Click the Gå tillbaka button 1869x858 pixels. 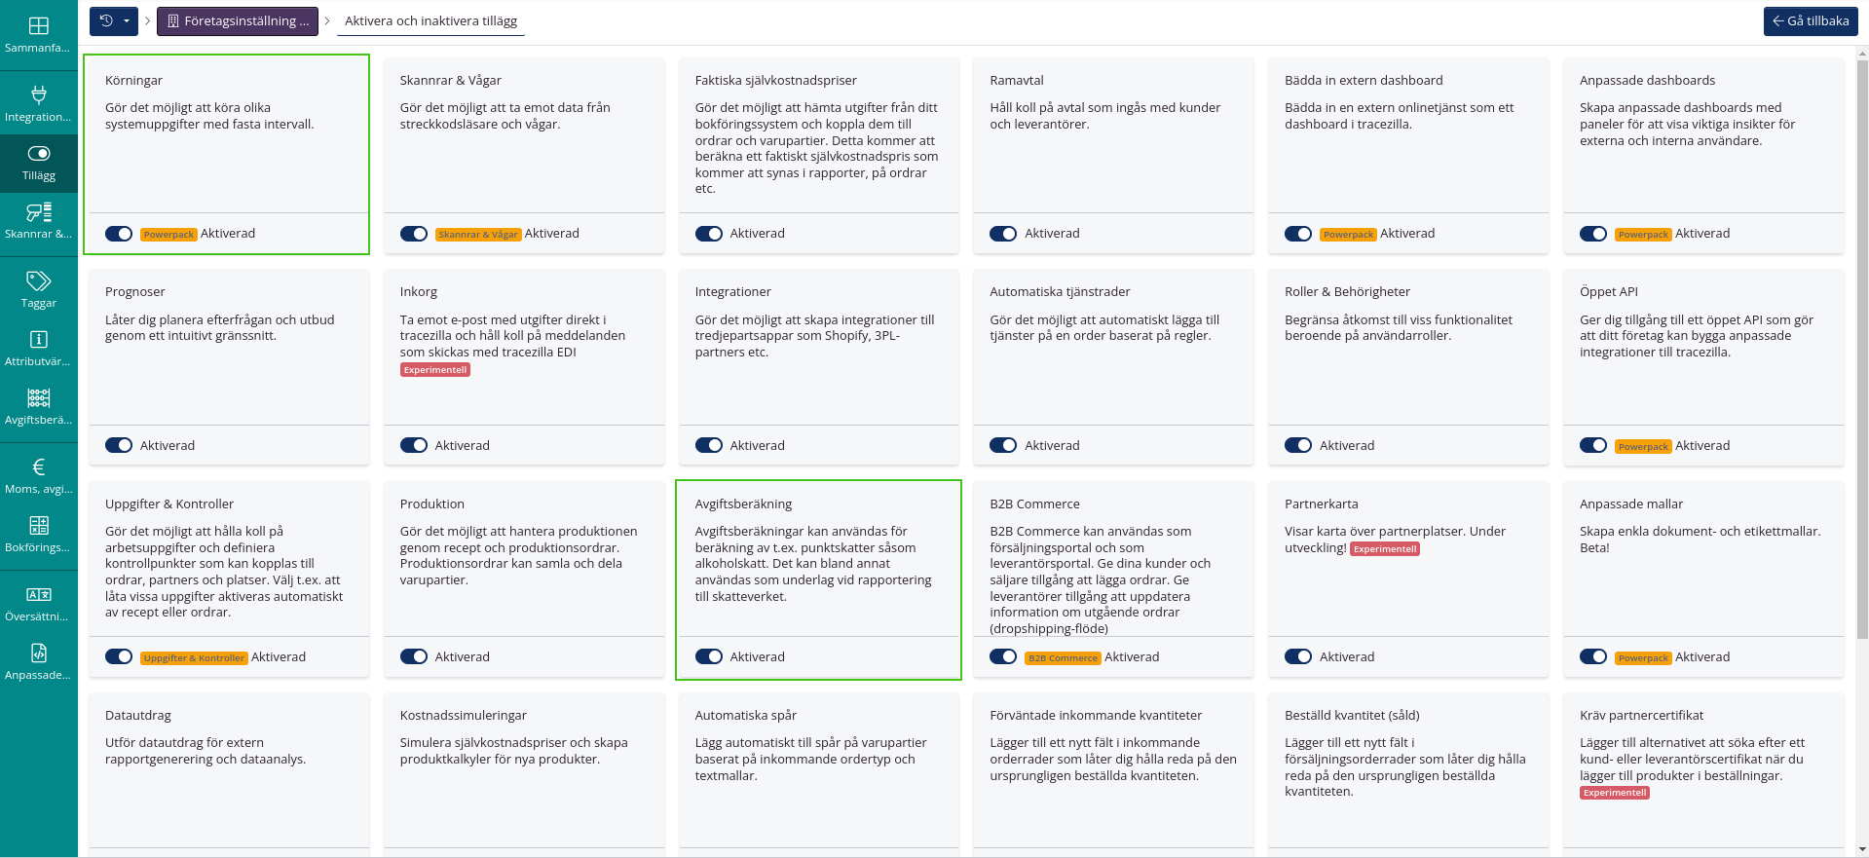(1810, 21)
